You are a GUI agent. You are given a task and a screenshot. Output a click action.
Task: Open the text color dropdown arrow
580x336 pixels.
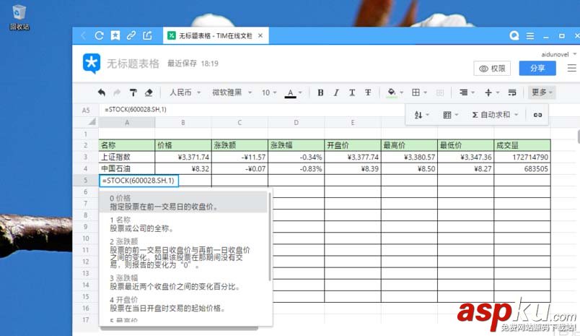click(x=300, y=92)
